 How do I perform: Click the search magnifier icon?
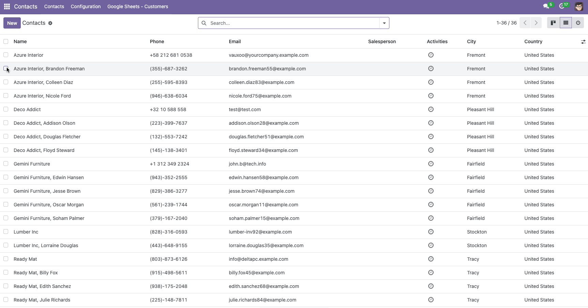point(204,23)
